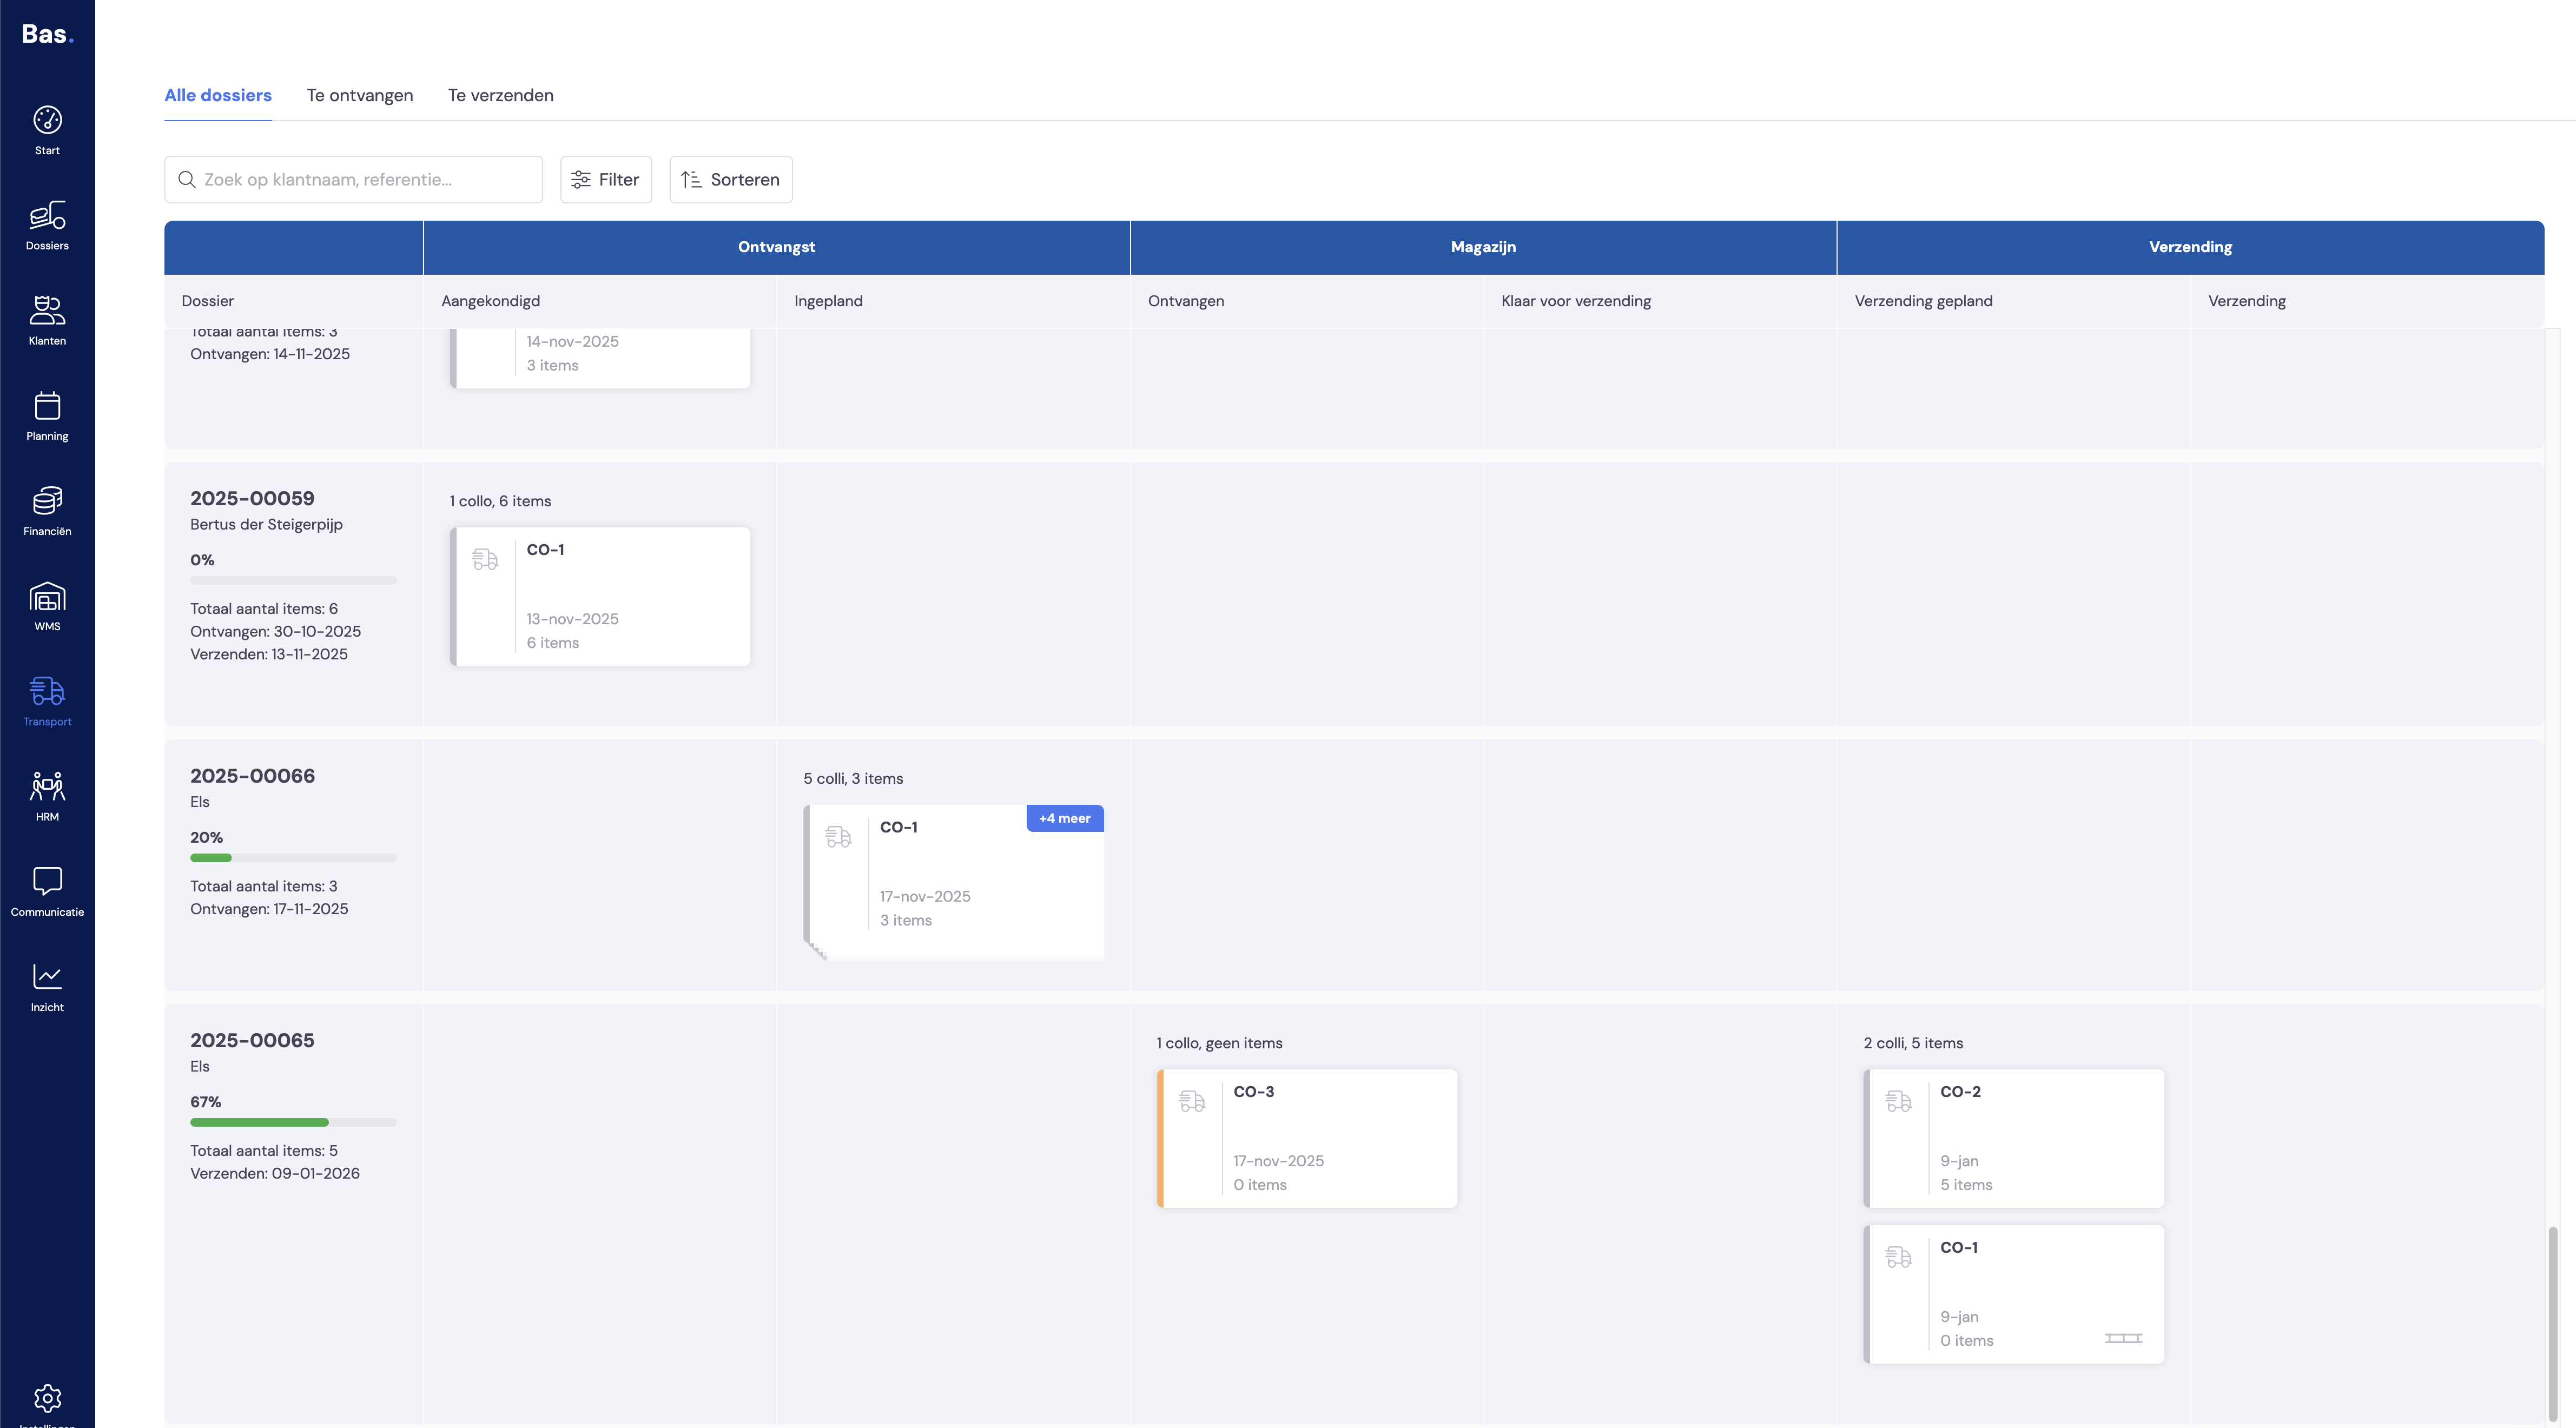The height and width of the screenshot is (1428, 2576).
Task: Click truck icon on the CO-3 card
Action: (1192, 1101)
